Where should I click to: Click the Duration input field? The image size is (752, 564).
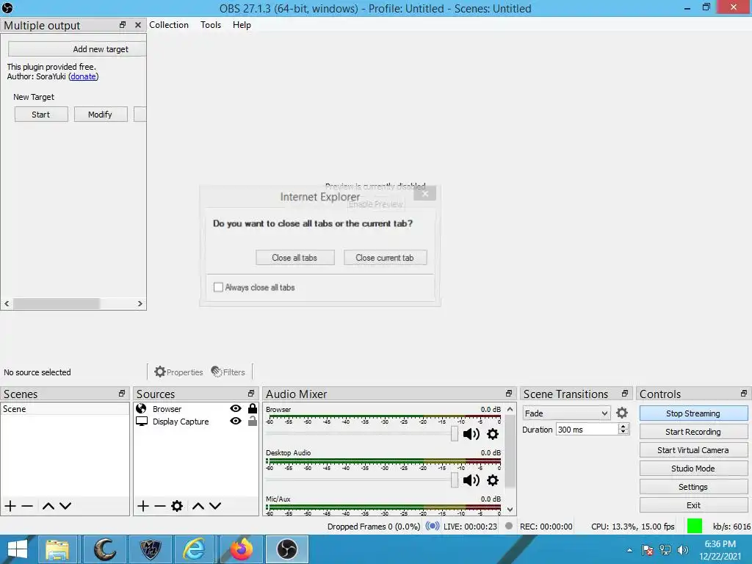coord(587,430)
